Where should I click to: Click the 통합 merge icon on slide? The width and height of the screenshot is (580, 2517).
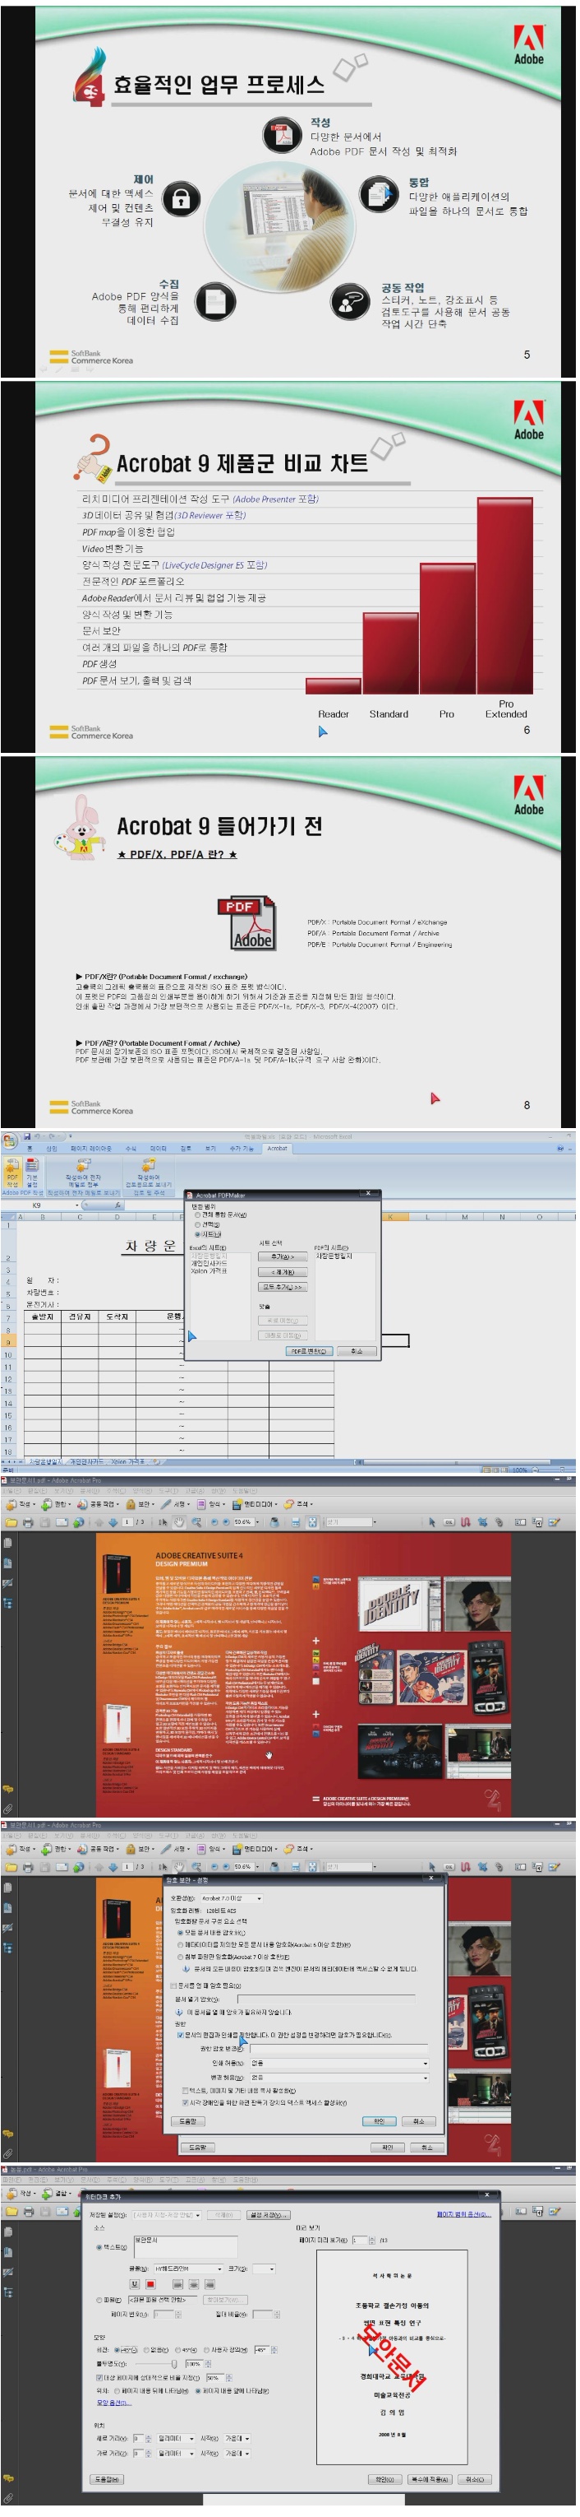(380, 193)
